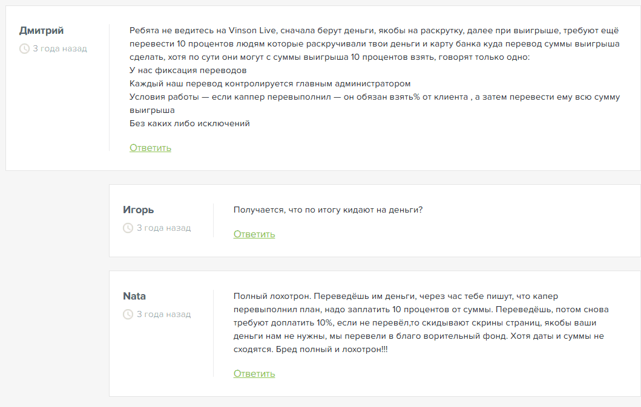The width and height of the screenshot is (641, 407).
Task: Click the line starting 'Условия работы'
Action: [375, 104]
